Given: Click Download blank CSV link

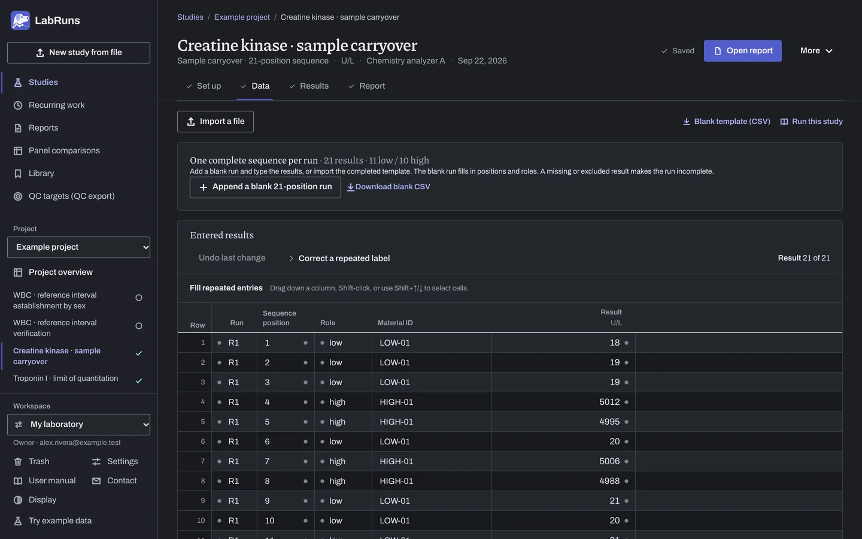Looking at the screenshot, I should pyautogui.click(x=388, y=187).
